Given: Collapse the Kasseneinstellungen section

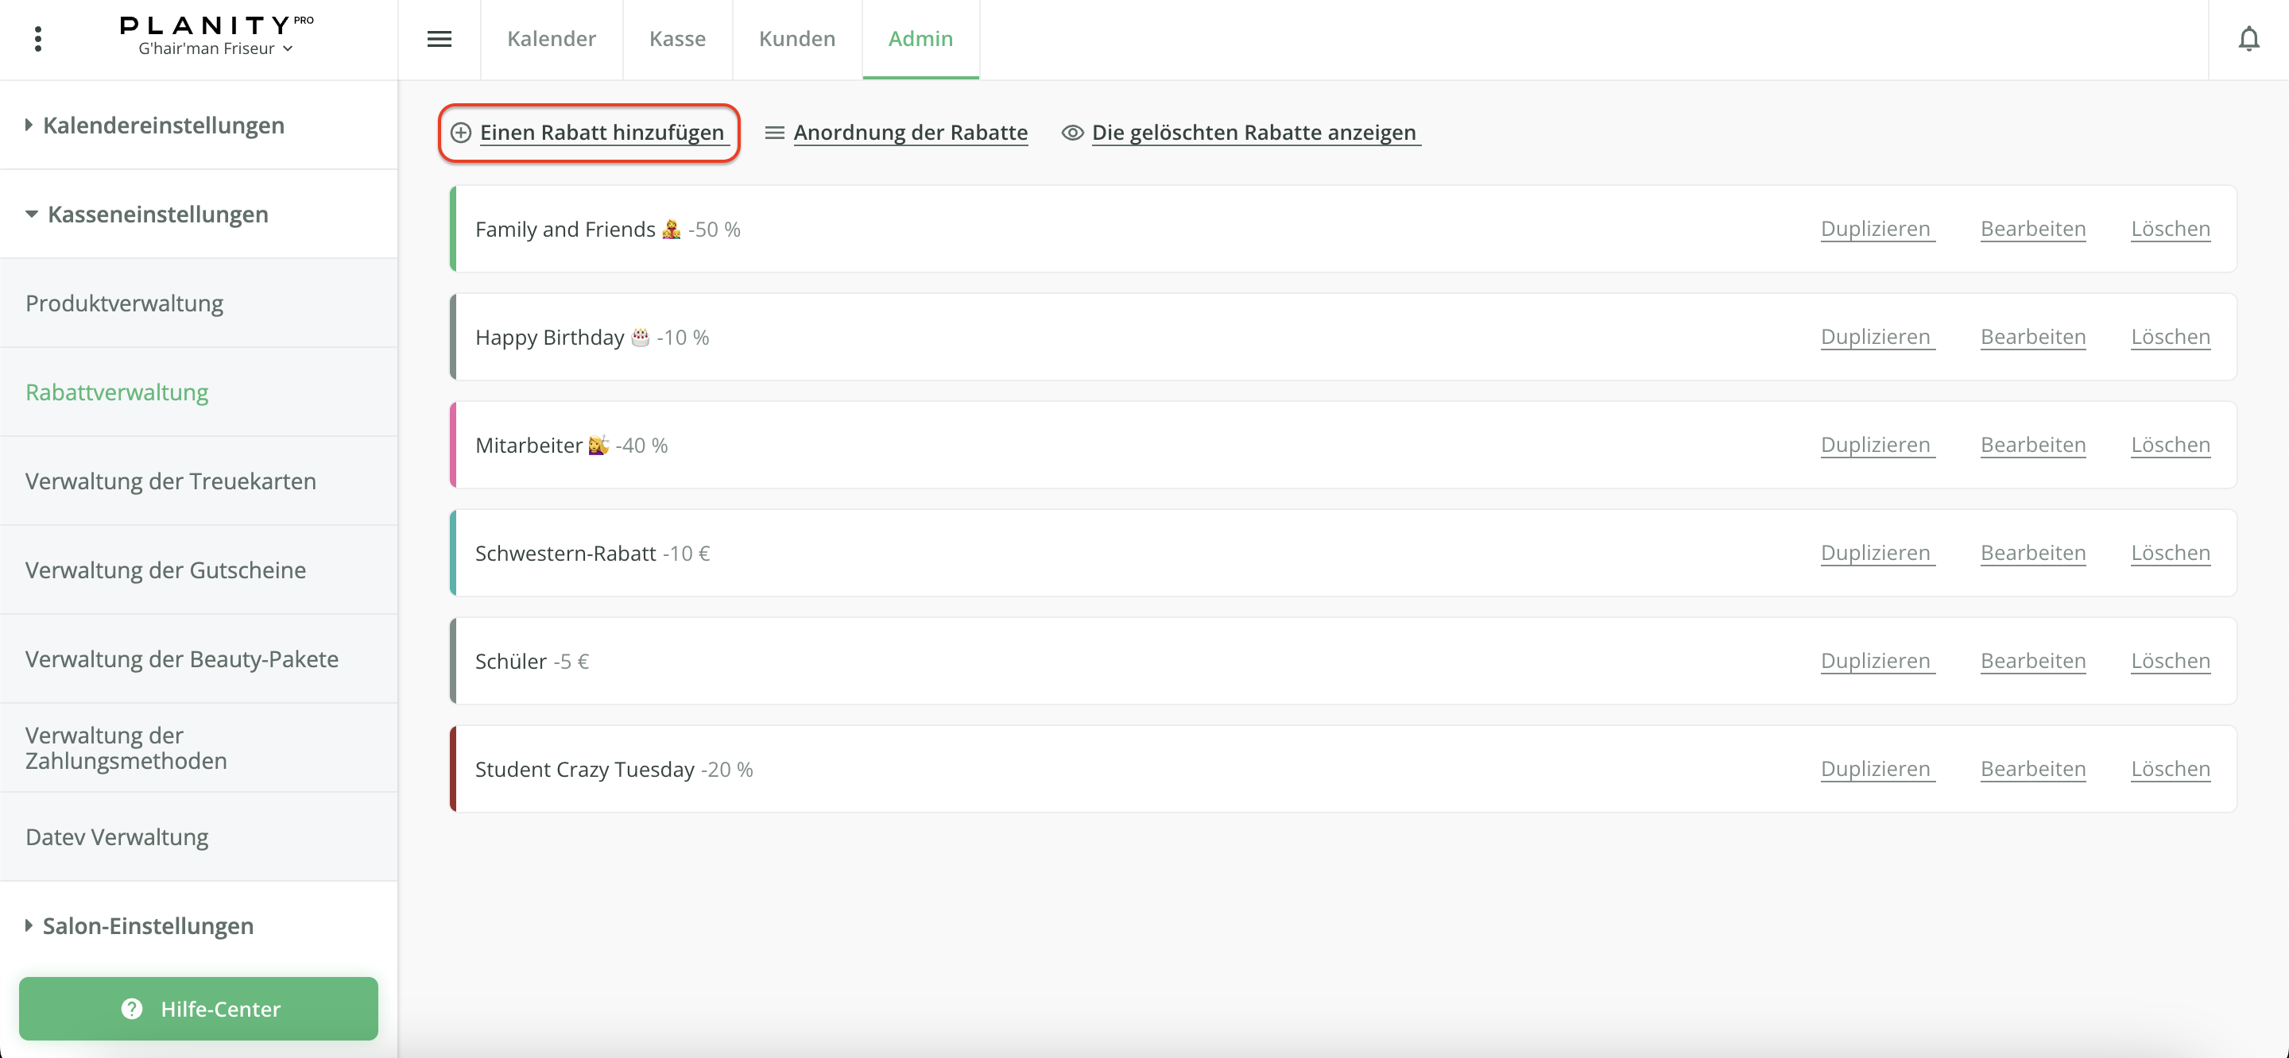Looking at the screenshot, I should tap(157, 214).
